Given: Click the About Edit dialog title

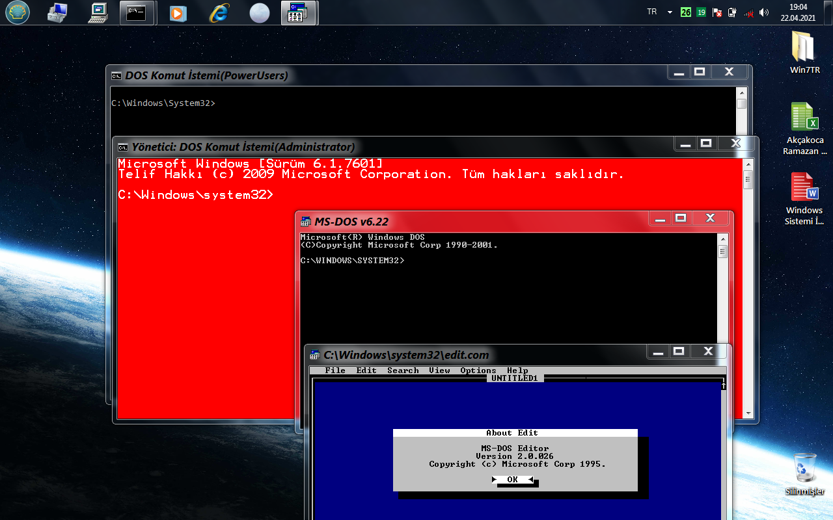Looking at the screenshot, I should point(512,433).
